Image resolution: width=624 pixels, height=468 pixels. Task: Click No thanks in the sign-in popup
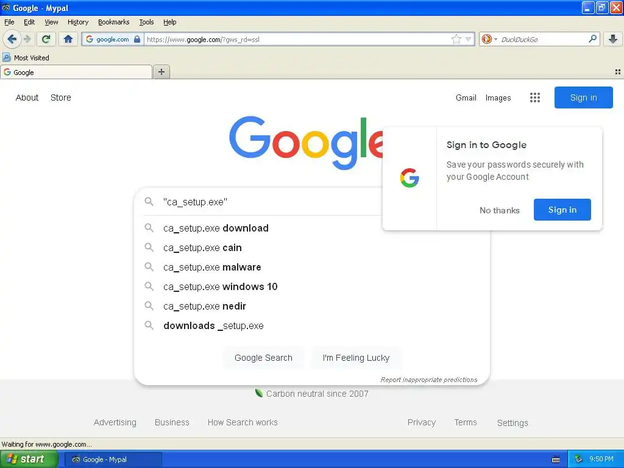[500, 210]
